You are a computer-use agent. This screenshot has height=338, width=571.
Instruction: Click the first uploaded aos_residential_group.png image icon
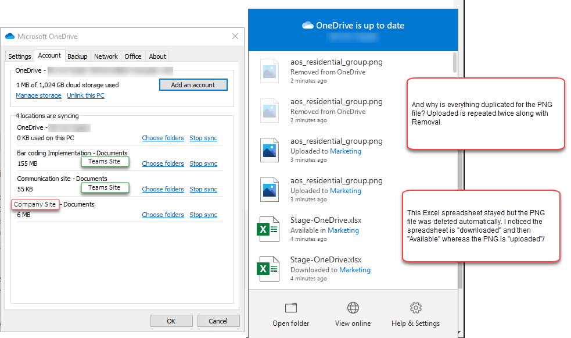[x=270, y=150]
